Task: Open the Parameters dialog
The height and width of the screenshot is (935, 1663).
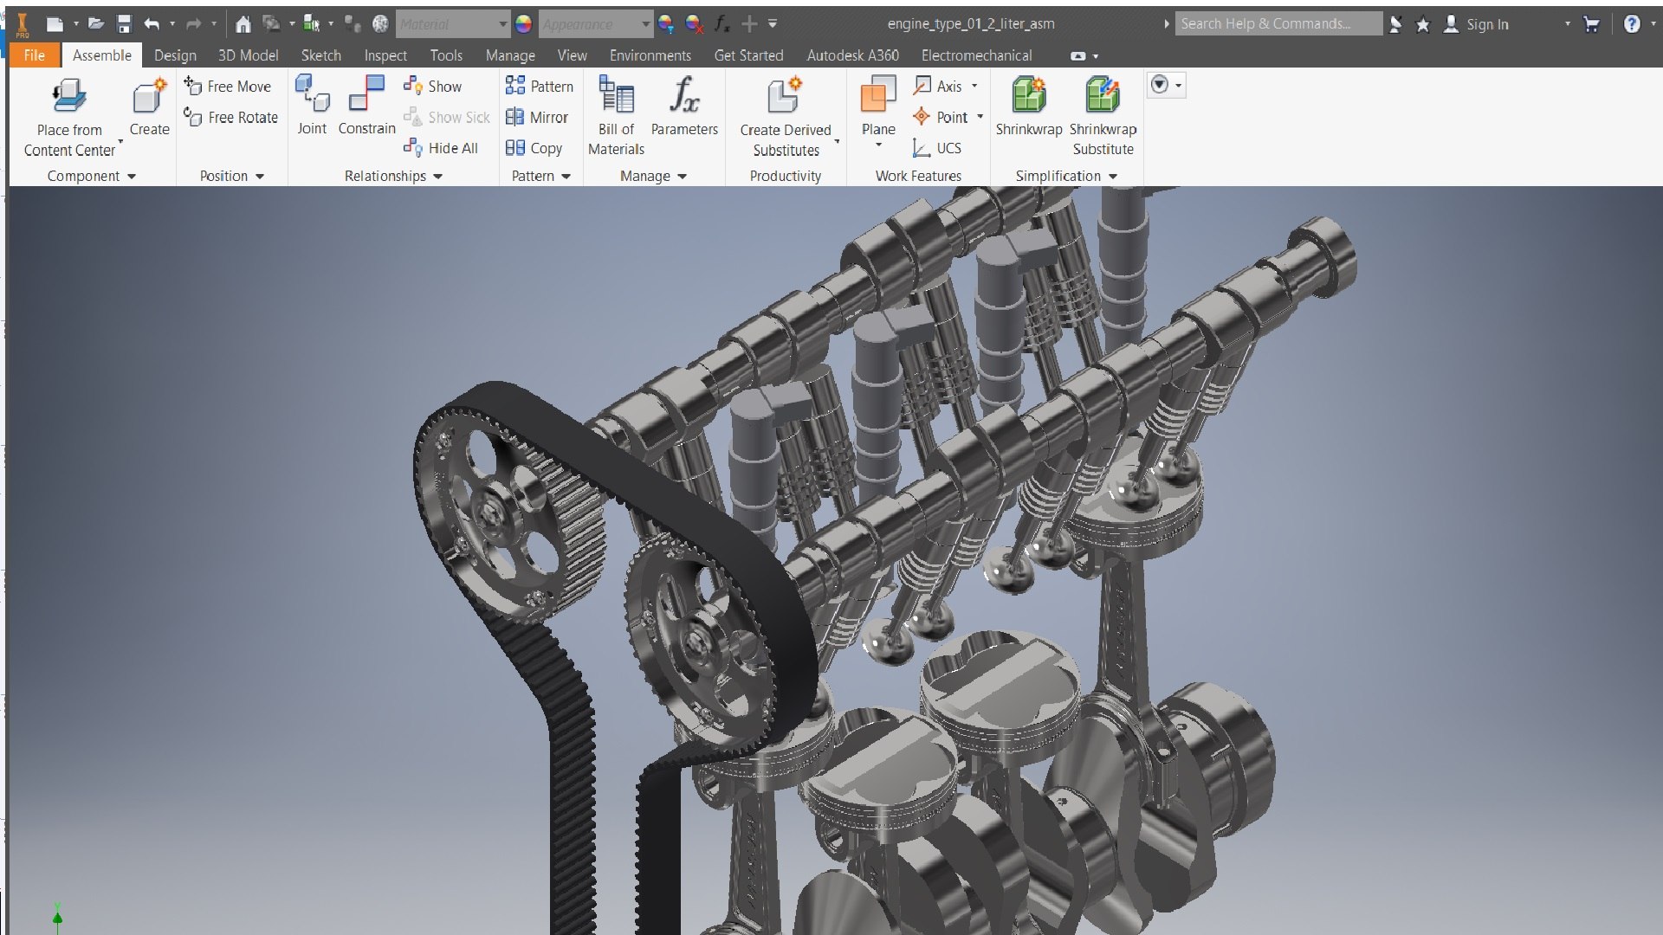Action: (x=684, y=106)
